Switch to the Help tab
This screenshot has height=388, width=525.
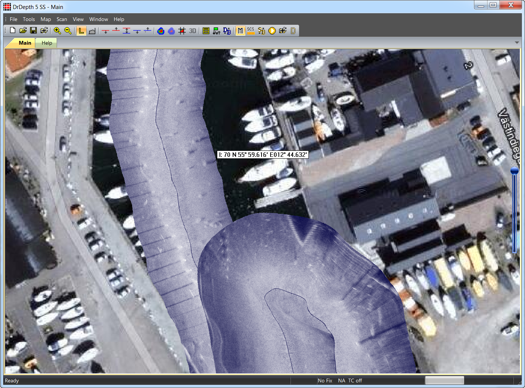tap(47, 43)
